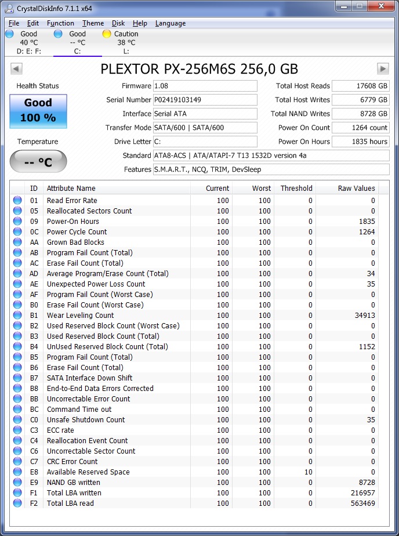Screen dimensions: 399x536
Task: Click raw value 34913
Action: [365, 315]
